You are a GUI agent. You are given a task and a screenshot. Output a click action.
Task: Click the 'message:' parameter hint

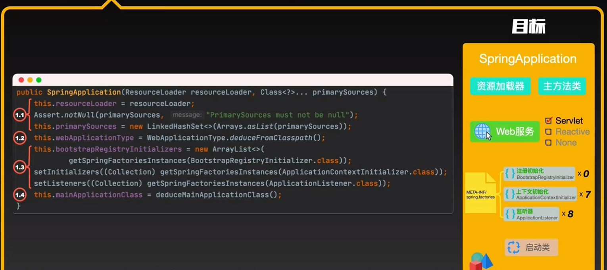point(187,115)
